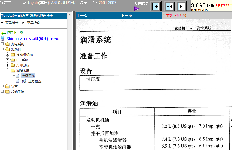Click the current manual book icon

[3, 39]
